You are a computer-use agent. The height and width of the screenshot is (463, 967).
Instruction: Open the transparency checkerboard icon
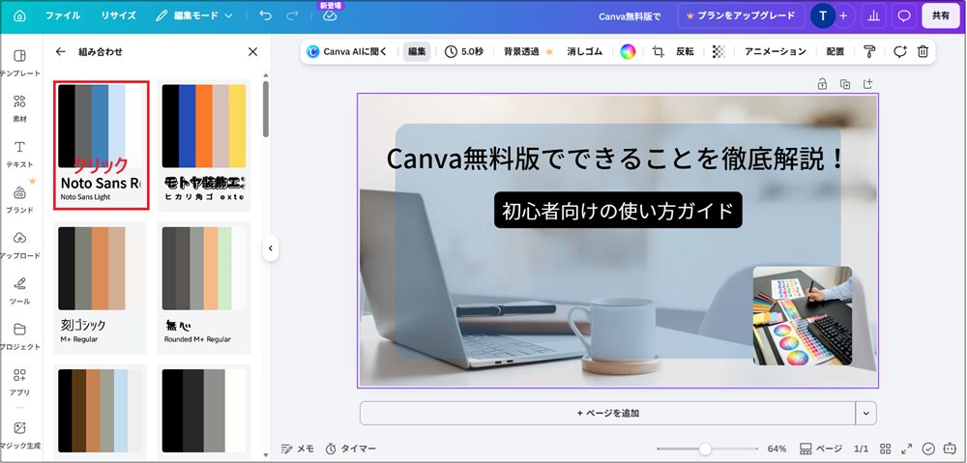[x=718, y=52]
